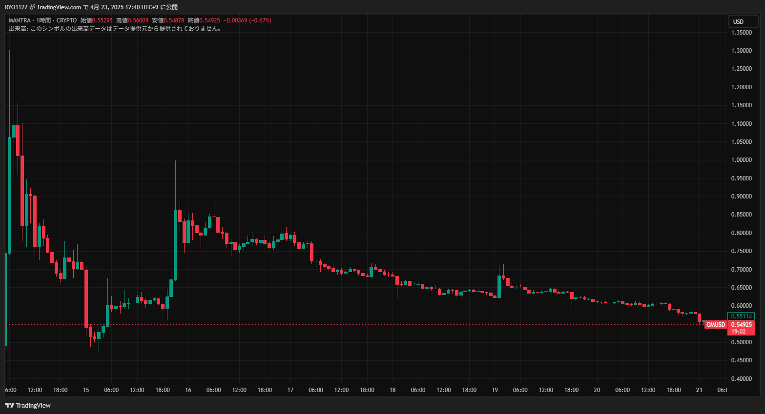
Task: Click the 出来高 volume indicator notice
Action: click(x=115, y=29)
